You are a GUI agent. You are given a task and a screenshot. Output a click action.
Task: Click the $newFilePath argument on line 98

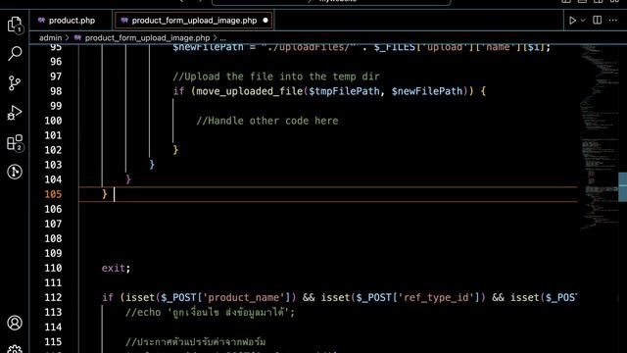[427, 91]
